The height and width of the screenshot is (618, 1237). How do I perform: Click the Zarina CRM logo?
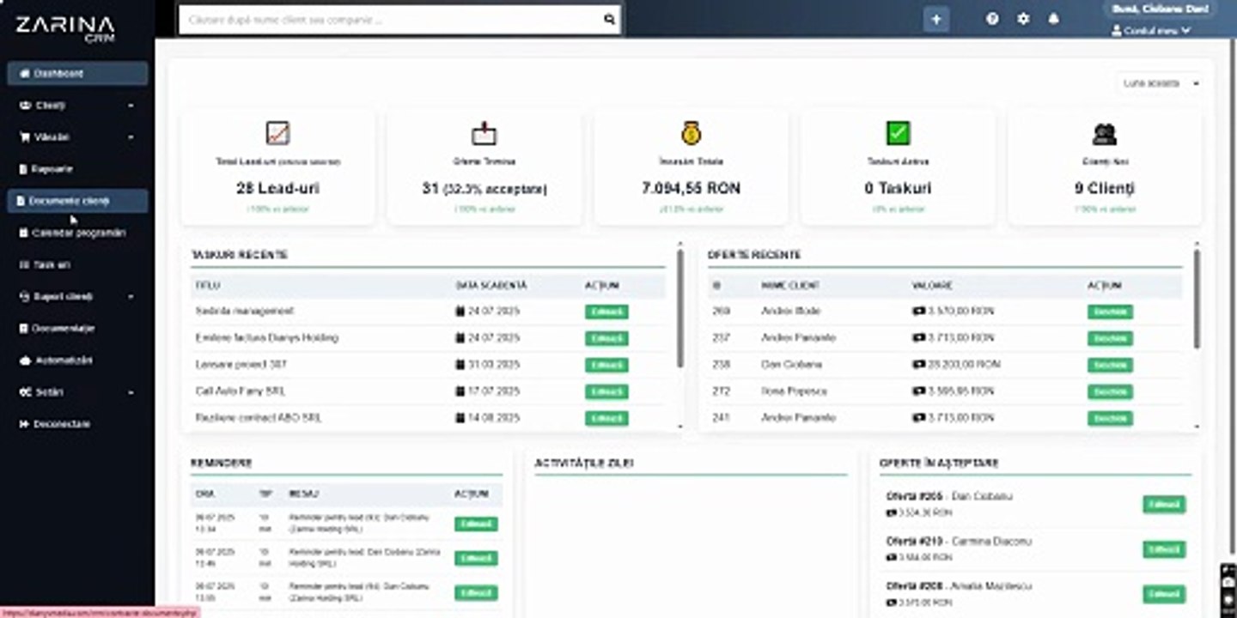(x=64, y=27)
